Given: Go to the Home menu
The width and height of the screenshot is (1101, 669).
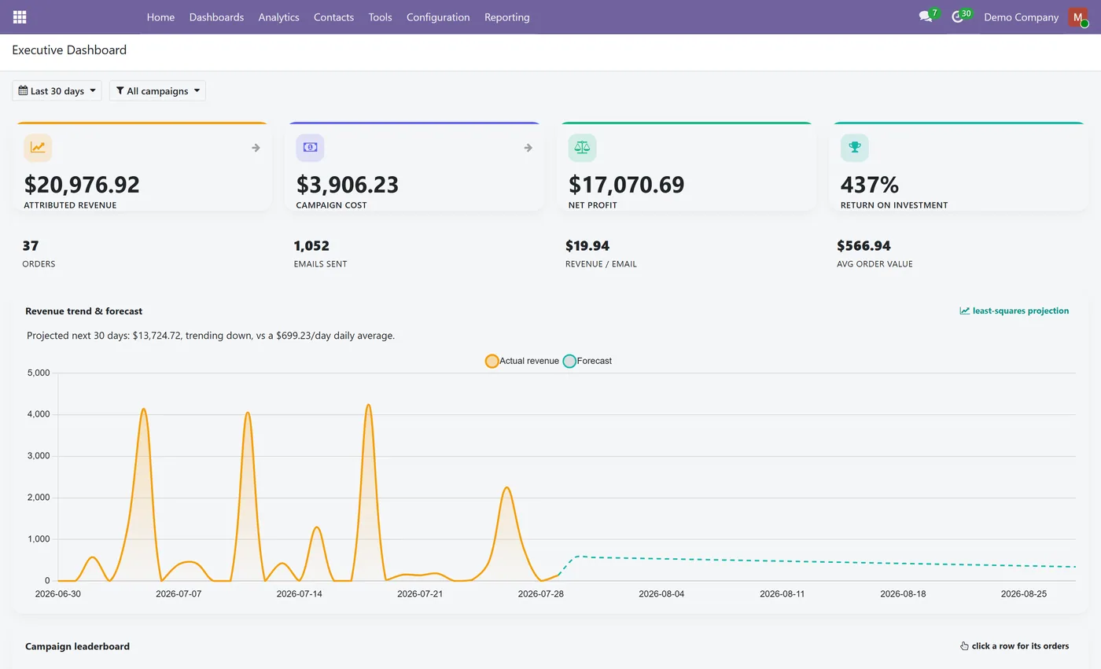Looking at the screenshot, I should click(x=160, y=17).
